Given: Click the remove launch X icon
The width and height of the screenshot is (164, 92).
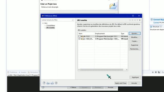Looking at the screenshot, I should (x=156, y=72).
